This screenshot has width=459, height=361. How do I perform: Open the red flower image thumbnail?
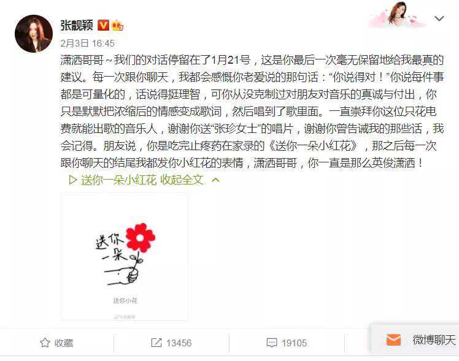click(125, 256)
